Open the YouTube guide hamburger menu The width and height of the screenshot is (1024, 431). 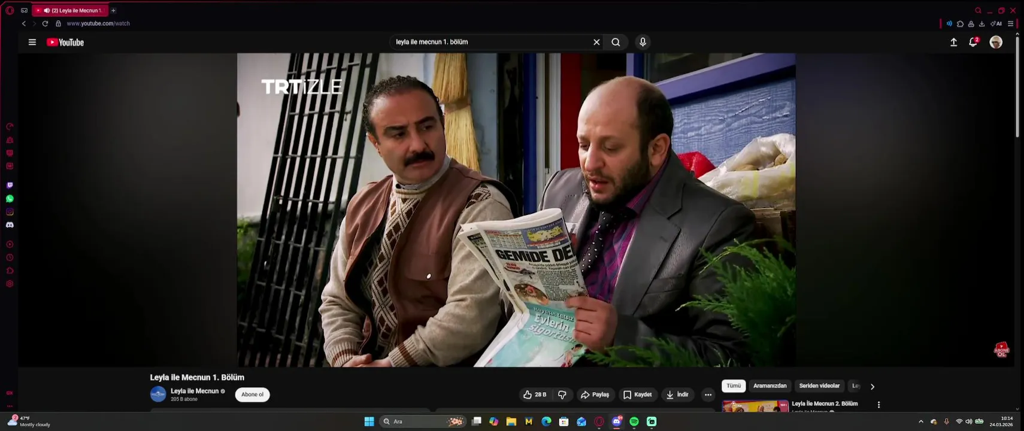(x=32, y=43)
